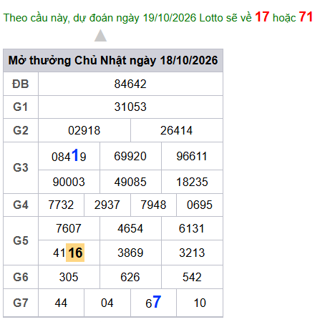Click the G4 value 2937
Viewport: 320px width, 322px height.
pyautogui.click(x=107, y=205)
